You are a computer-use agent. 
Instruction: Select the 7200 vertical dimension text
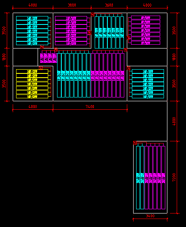[174, 177]
